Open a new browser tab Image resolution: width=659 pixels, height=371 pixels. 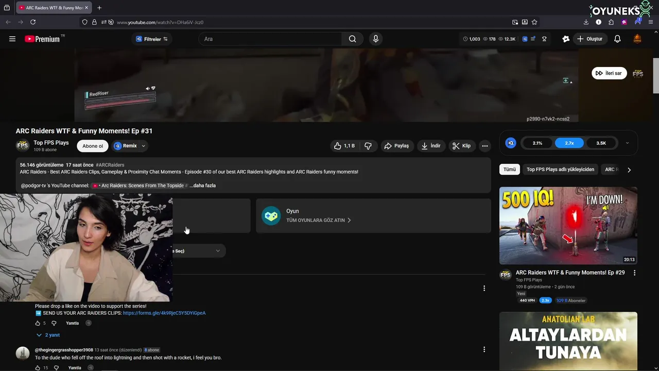99,8
